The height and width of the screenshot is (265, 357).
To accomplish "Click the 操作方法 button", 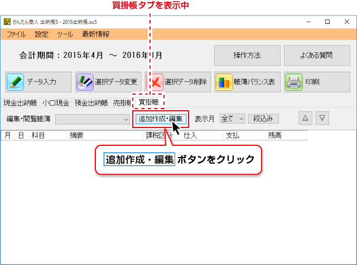I will (x=247, y=56).
